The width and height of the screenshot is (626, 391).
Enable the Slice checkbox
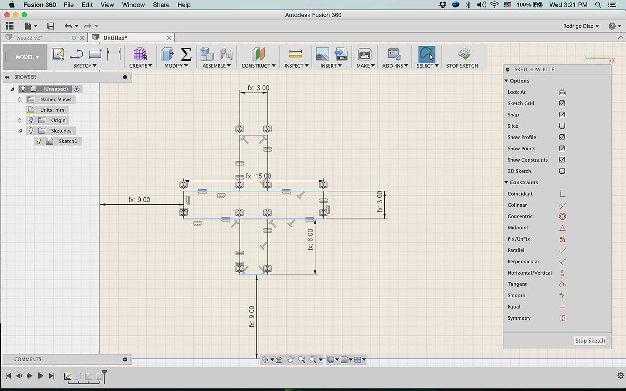click(x=562, y=126)
